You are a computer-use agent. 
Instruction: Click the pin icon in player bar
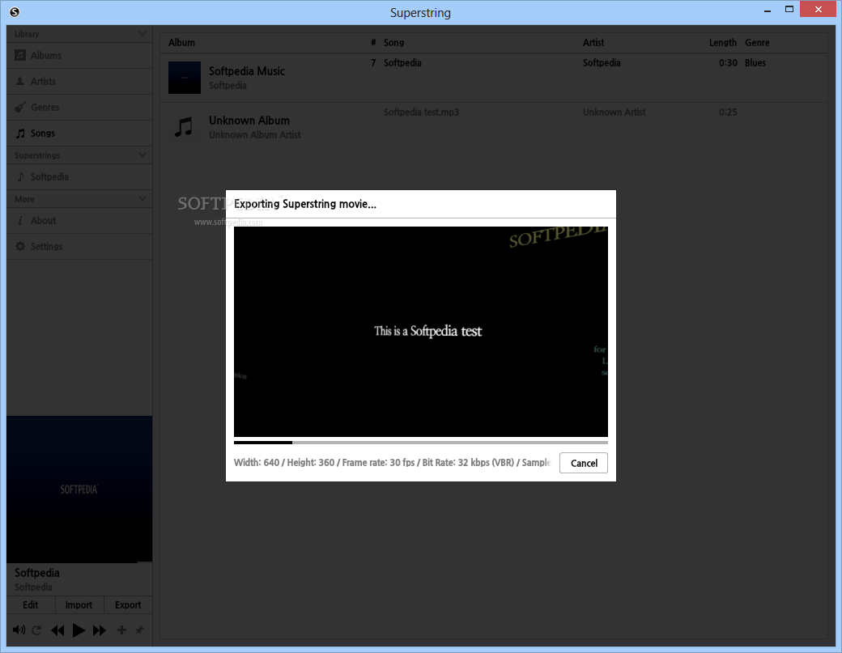[139, 630]
